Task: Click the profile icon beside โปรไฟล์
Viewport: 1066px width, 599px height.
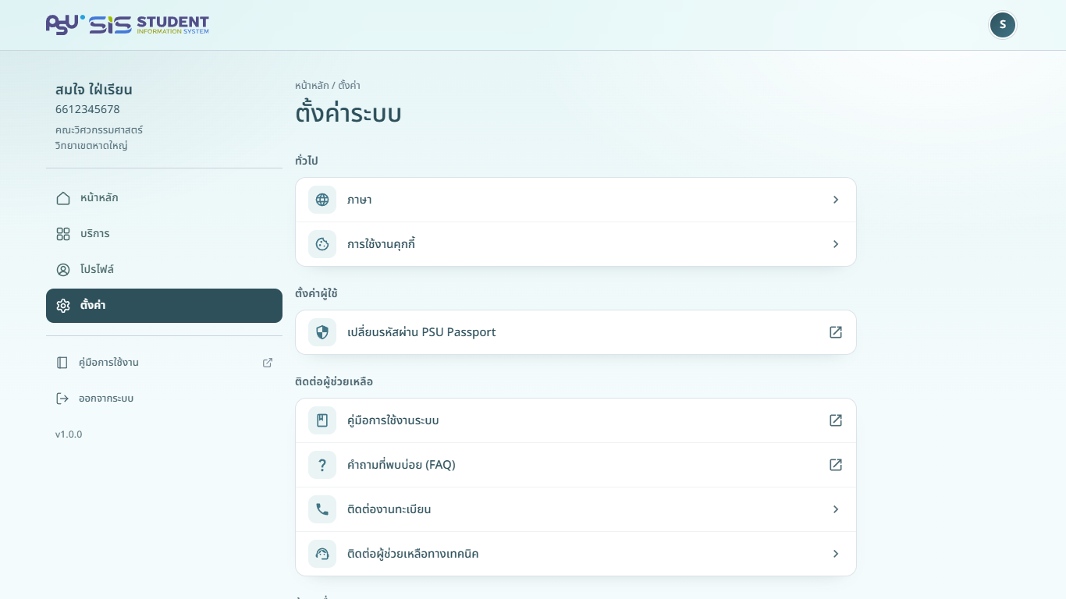Action: tap(63, 270)
